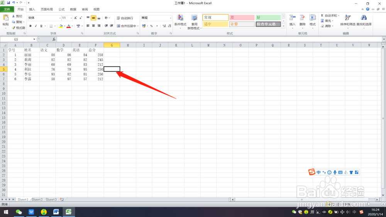Open the Font group dialog launcher
Viewport: 386px width, 217px height.
pos(82,33)
